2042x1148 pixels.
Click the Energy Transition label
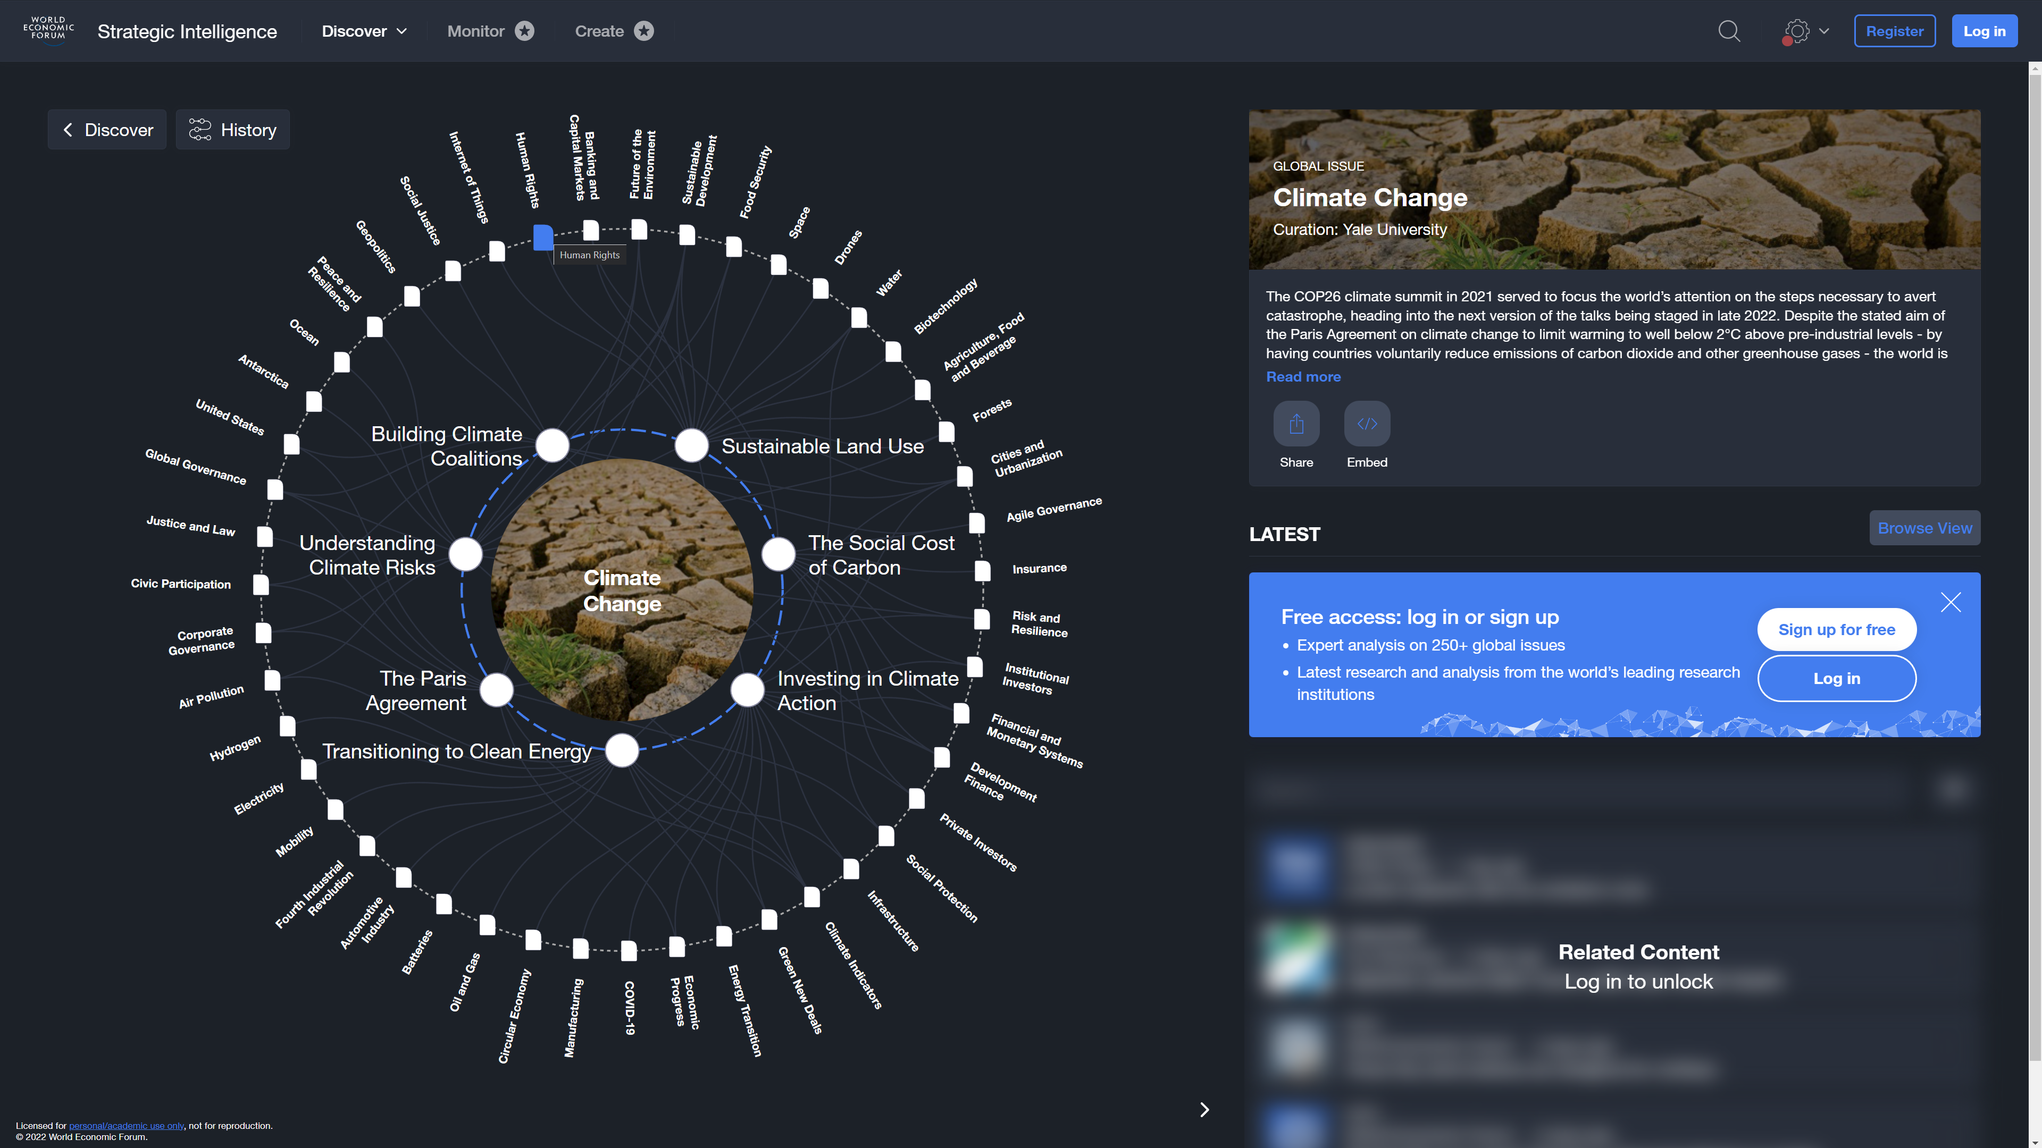point(745,1010)
